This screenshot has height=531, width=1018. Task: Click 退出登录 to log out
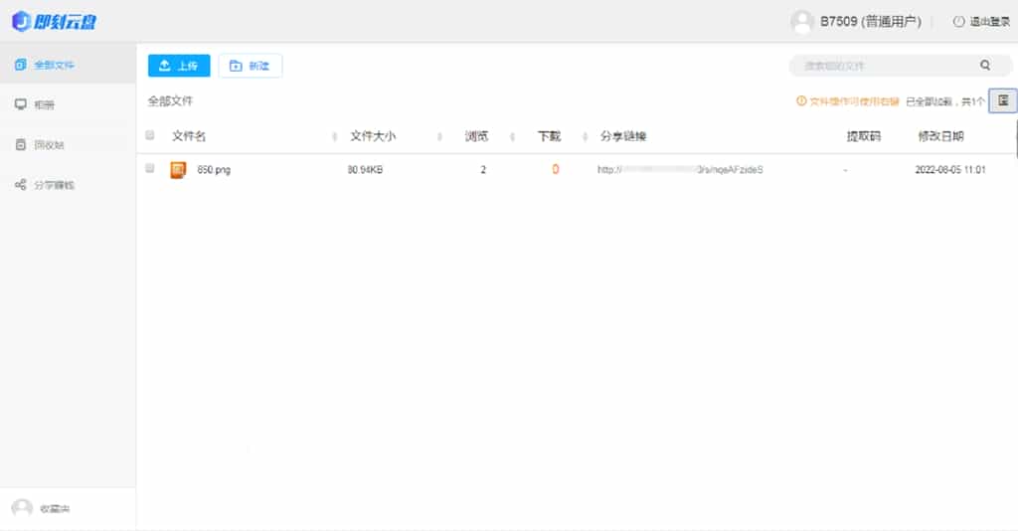click(981, 22)
